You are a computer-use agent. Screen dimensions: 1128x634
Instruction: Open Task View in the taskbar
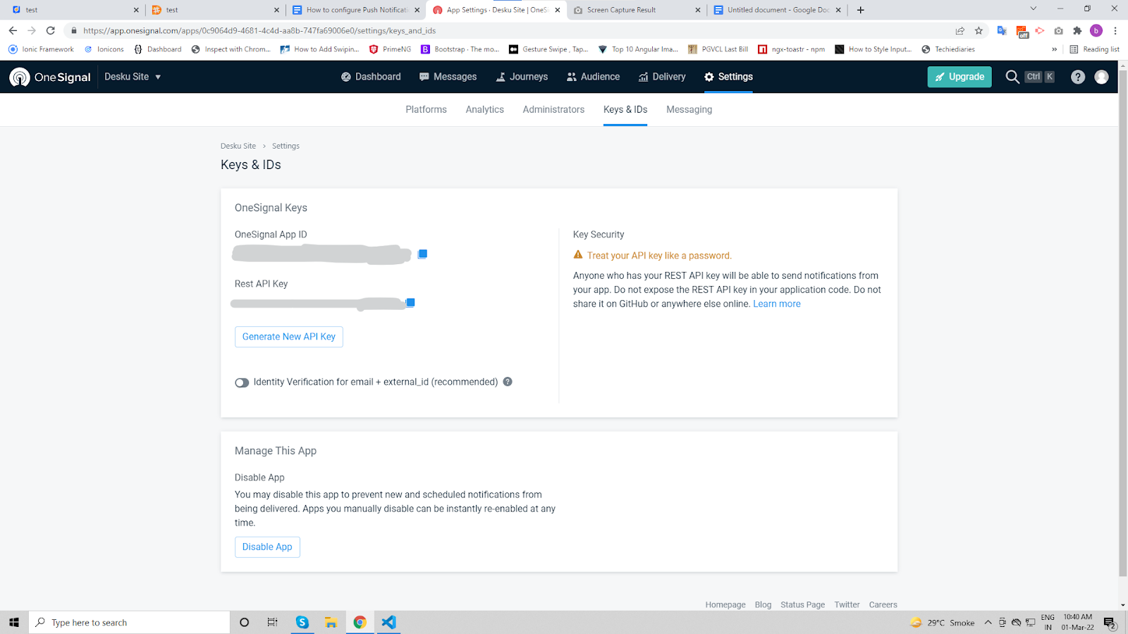click(x=272, y=622)
